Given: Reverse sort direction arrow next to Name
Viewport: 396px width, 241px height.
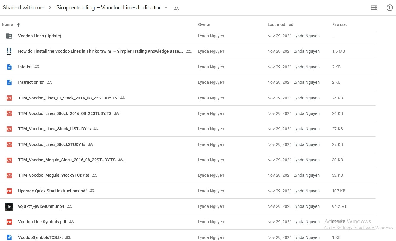Looking at the screenshot, I should click(19, 25).
